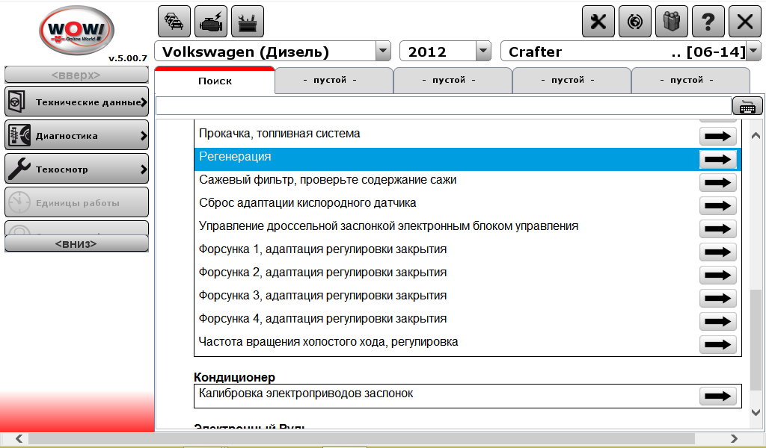Close the application with X button

(745, 22)
